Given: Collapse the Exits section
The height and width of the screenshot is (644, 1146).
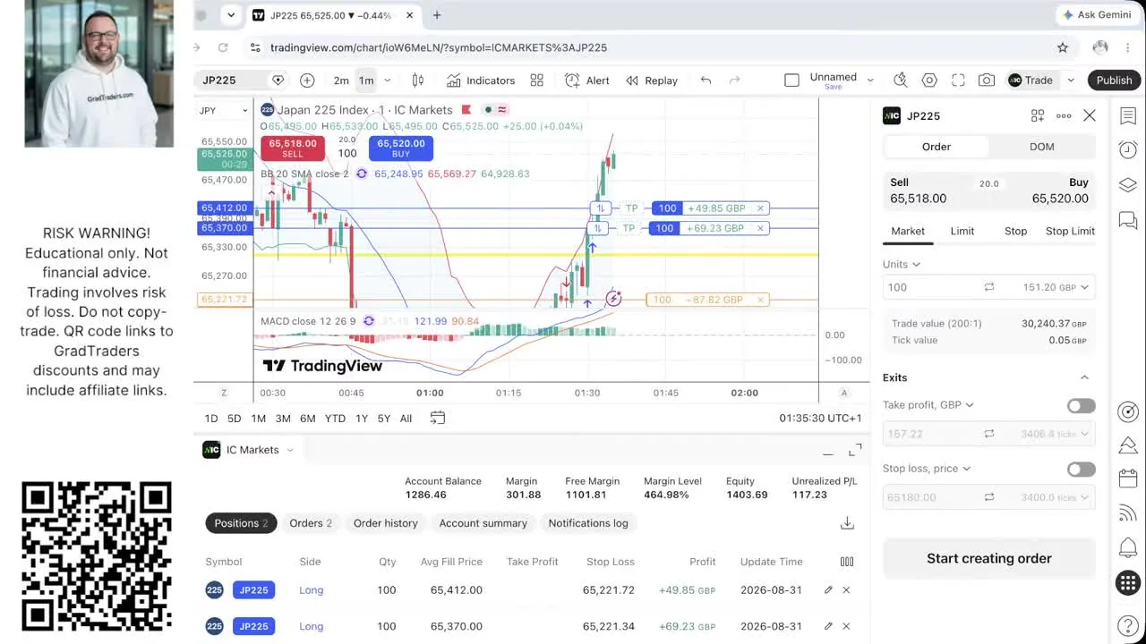Looking at the screenshot, I should click(x=1084, y=377).
